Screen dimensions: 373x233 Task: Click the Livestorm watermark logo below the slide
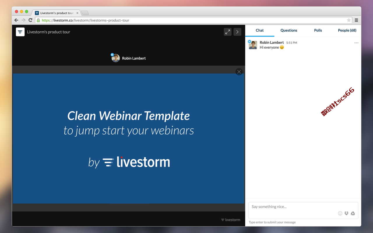coord(231,220)
